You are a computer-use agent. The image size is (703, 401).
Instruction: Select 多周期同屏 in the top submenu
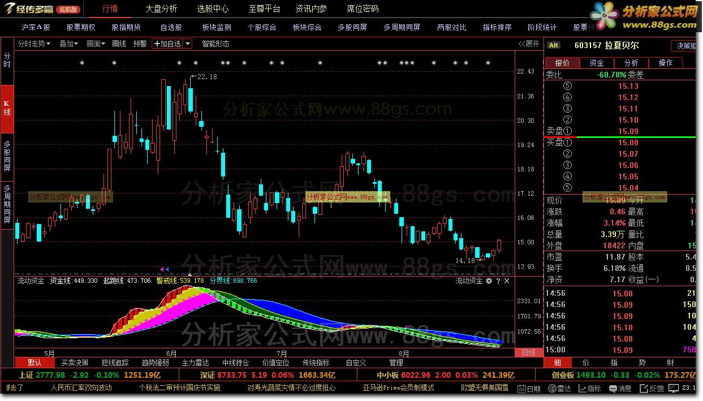[402, 27]
